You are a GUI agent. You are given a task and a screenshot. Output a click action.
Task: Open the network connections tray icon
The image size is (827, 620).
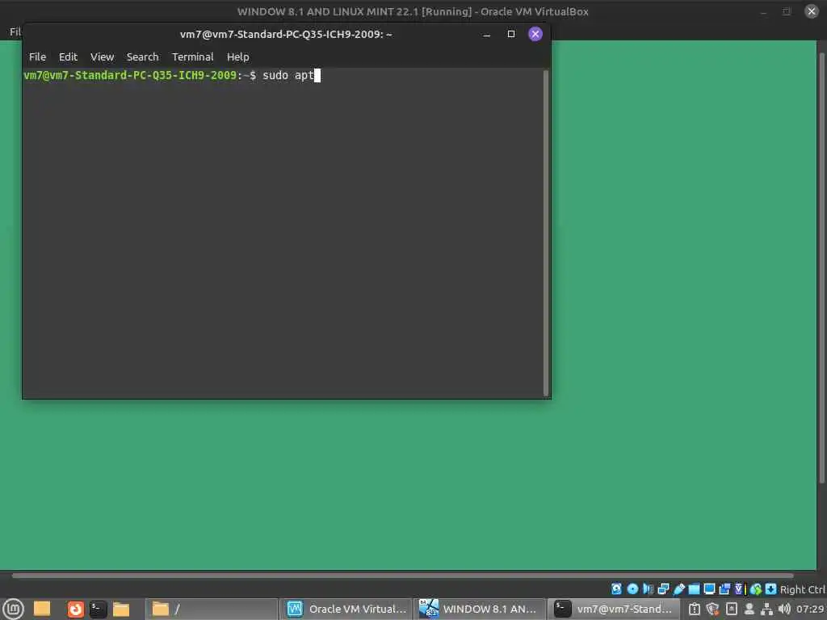(766, 610)
